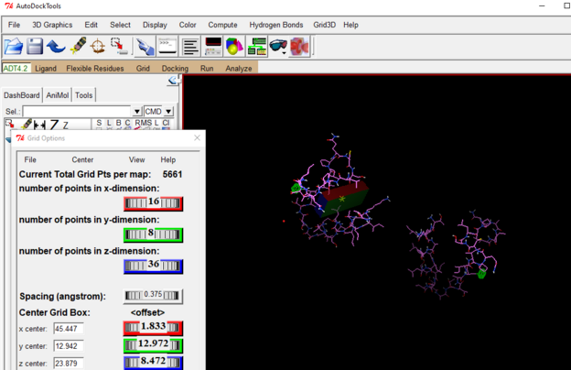Expand the CMD dropdown list
Screen dimensions: 571x370
[167, 112]
